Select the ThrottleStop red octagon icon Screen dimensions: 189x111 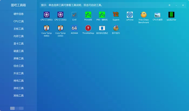tap(88, 28)
